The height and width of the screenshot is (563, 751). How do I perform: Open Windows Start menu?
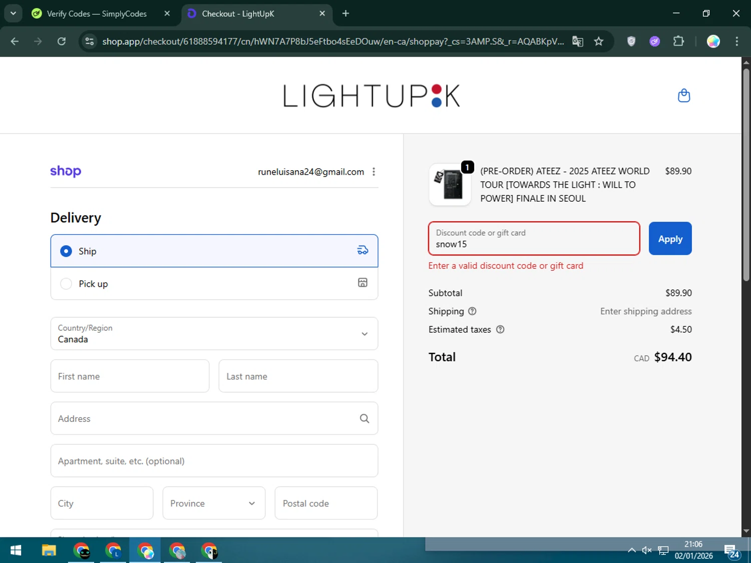tap(16, 550)
